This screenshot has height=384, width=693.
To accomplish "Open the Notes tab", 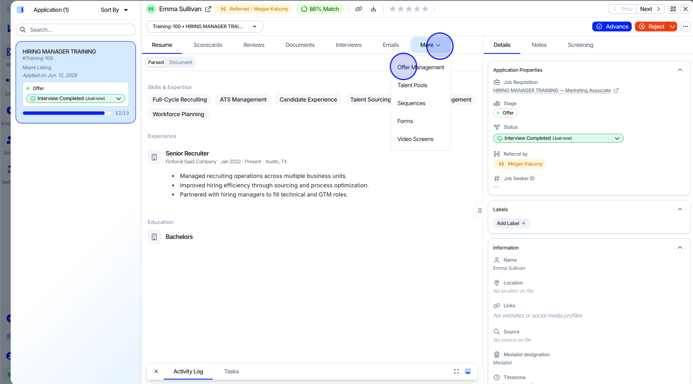I will coord(539,45).
